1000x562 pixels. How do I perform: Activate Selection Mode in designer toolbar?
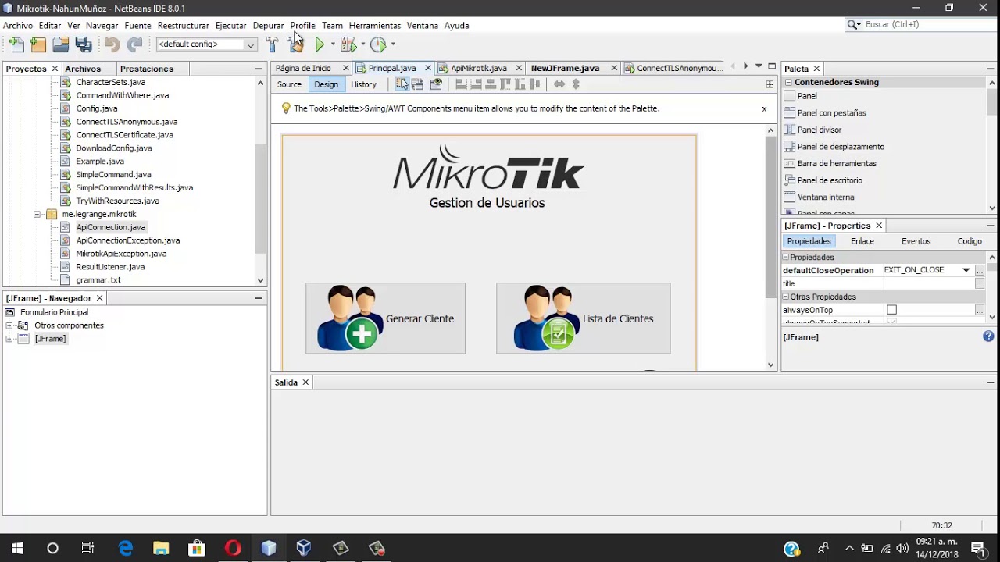(402, 84)
